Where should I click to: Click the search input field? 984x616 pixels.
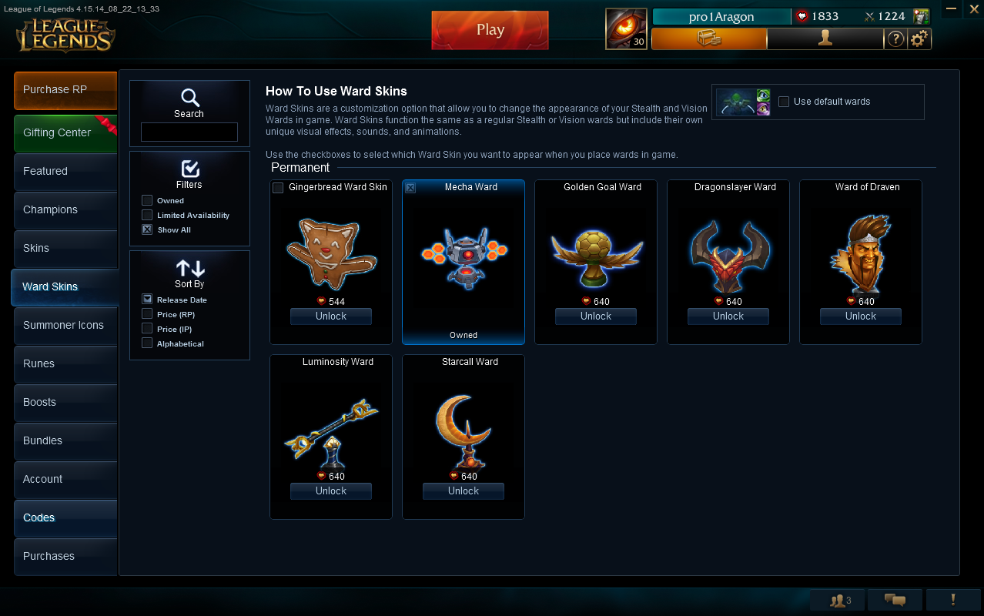point(189,132)
